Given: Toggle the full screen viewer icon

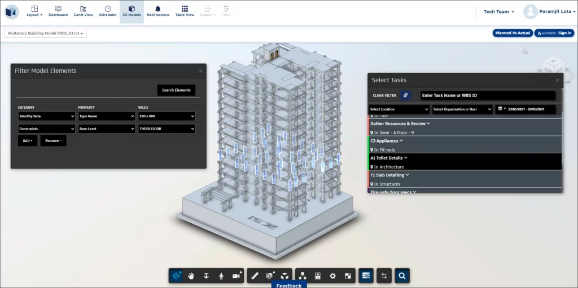Looking at the screenshot, I should coord(348,276).
